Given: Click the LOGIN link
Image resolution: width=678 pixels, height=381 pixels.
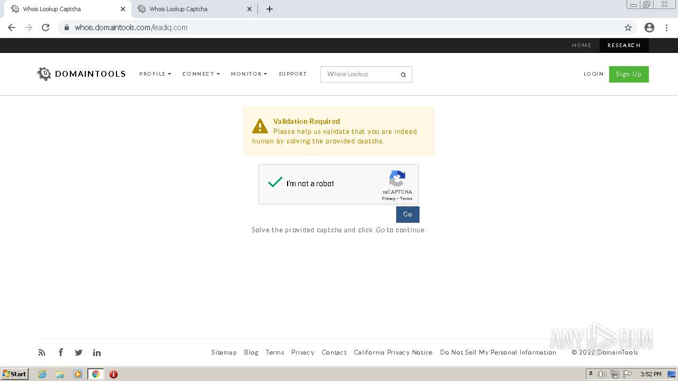Looking at the screenshot, I should click(x=593, y=74).
